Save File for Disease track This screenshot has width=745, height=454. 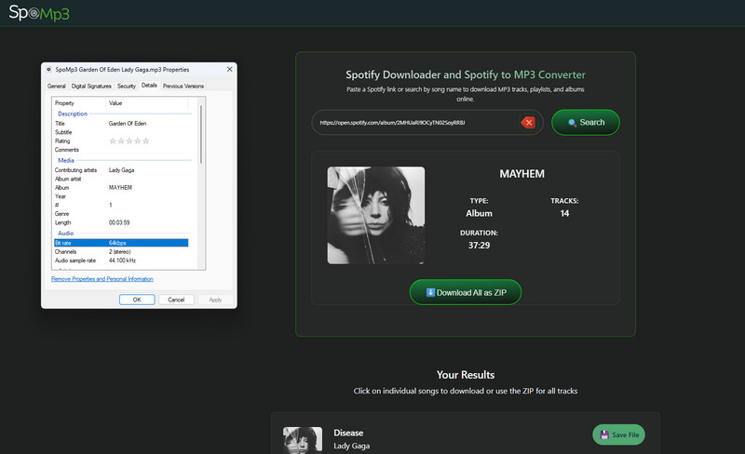[618, 434]
